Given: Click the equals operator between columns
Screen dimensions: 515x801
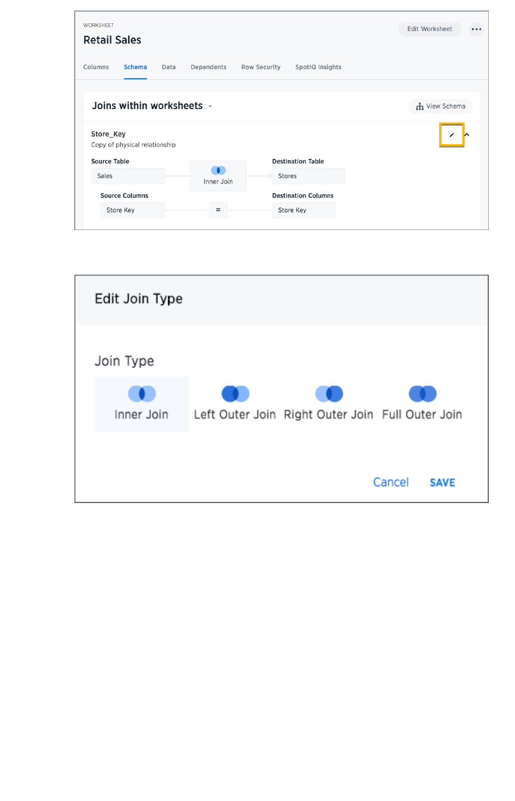Looking at the screenshot, I should [x=218, y=210].
